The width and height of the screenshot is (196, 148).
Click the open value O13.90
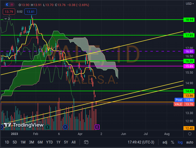[24, 5]
